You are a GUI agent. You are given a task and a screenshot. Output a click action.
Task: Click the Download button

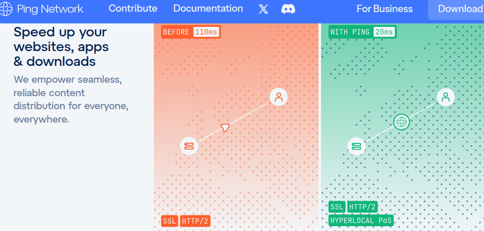[456, 10]
